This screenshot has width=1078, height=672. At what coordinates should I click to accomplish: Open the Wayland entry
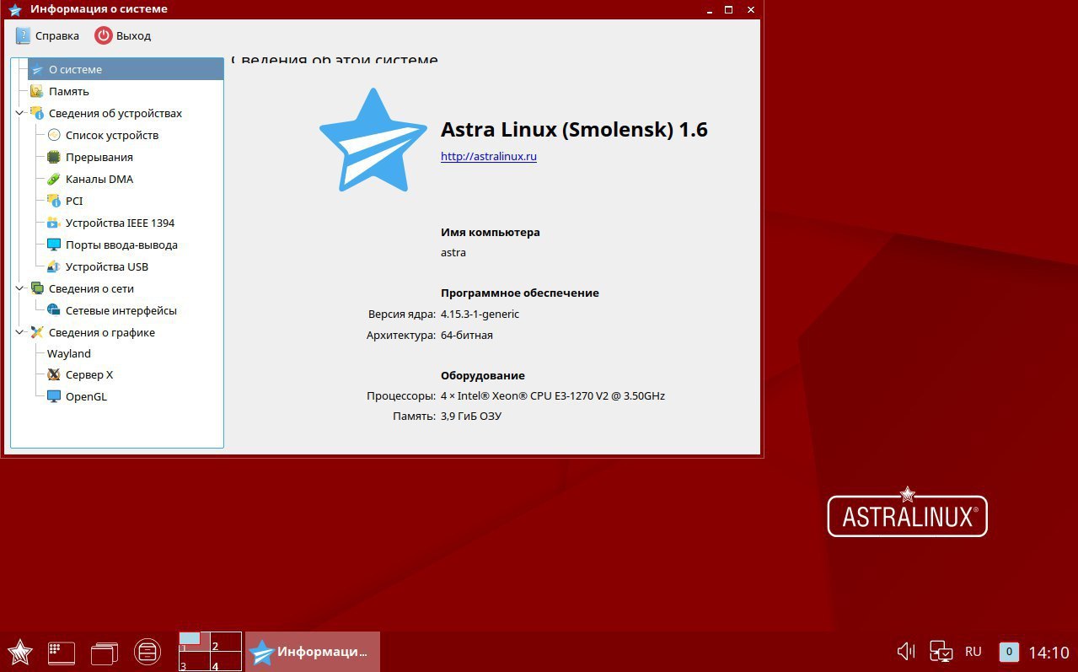[x=69, y=354]
